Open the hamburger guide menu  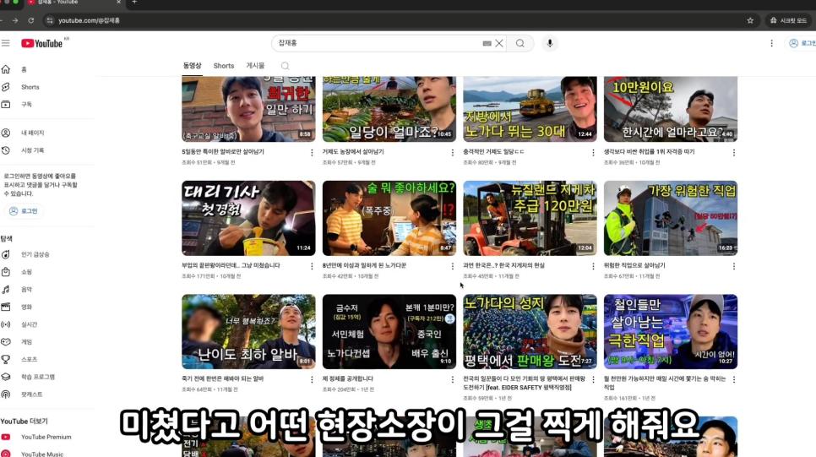(x=6, y=43)
